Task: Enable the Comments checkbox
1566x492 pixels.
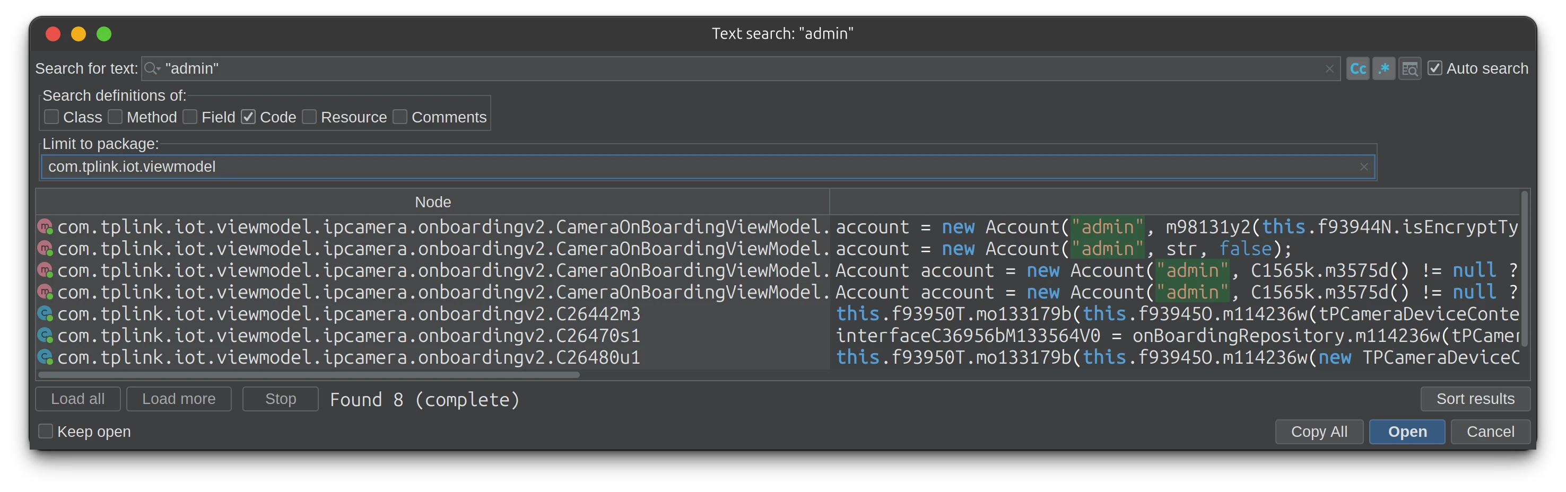Action: point(400,117)
